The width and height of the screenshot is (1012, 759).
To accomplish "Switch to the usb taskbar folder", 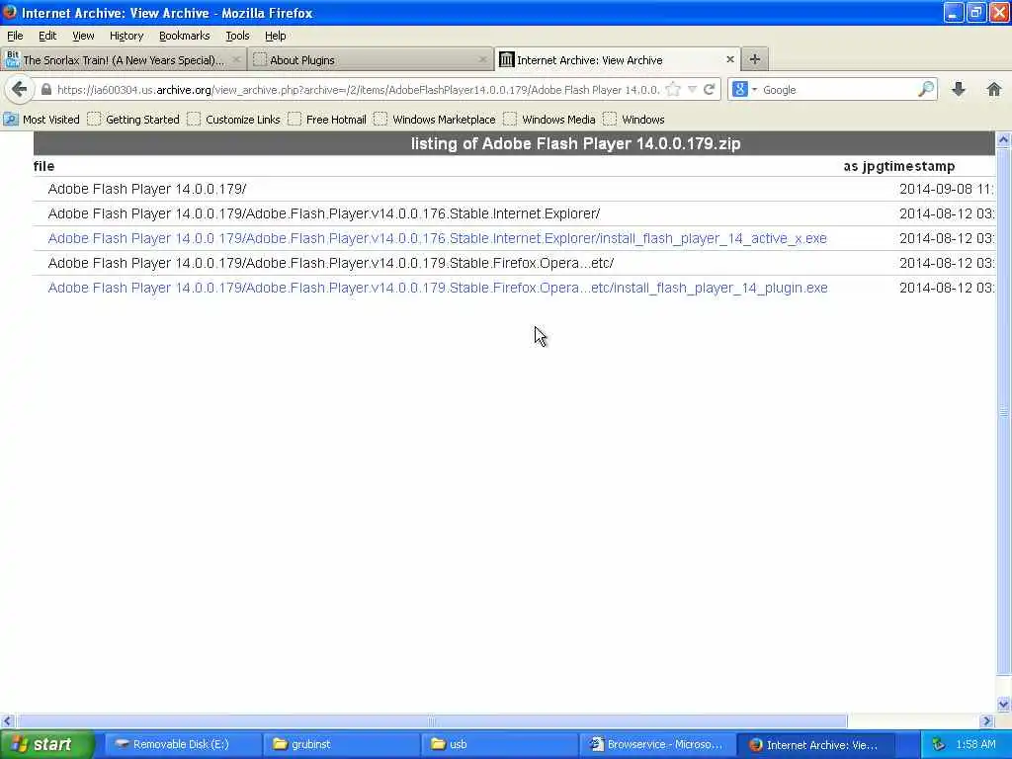I will [499, 744].
